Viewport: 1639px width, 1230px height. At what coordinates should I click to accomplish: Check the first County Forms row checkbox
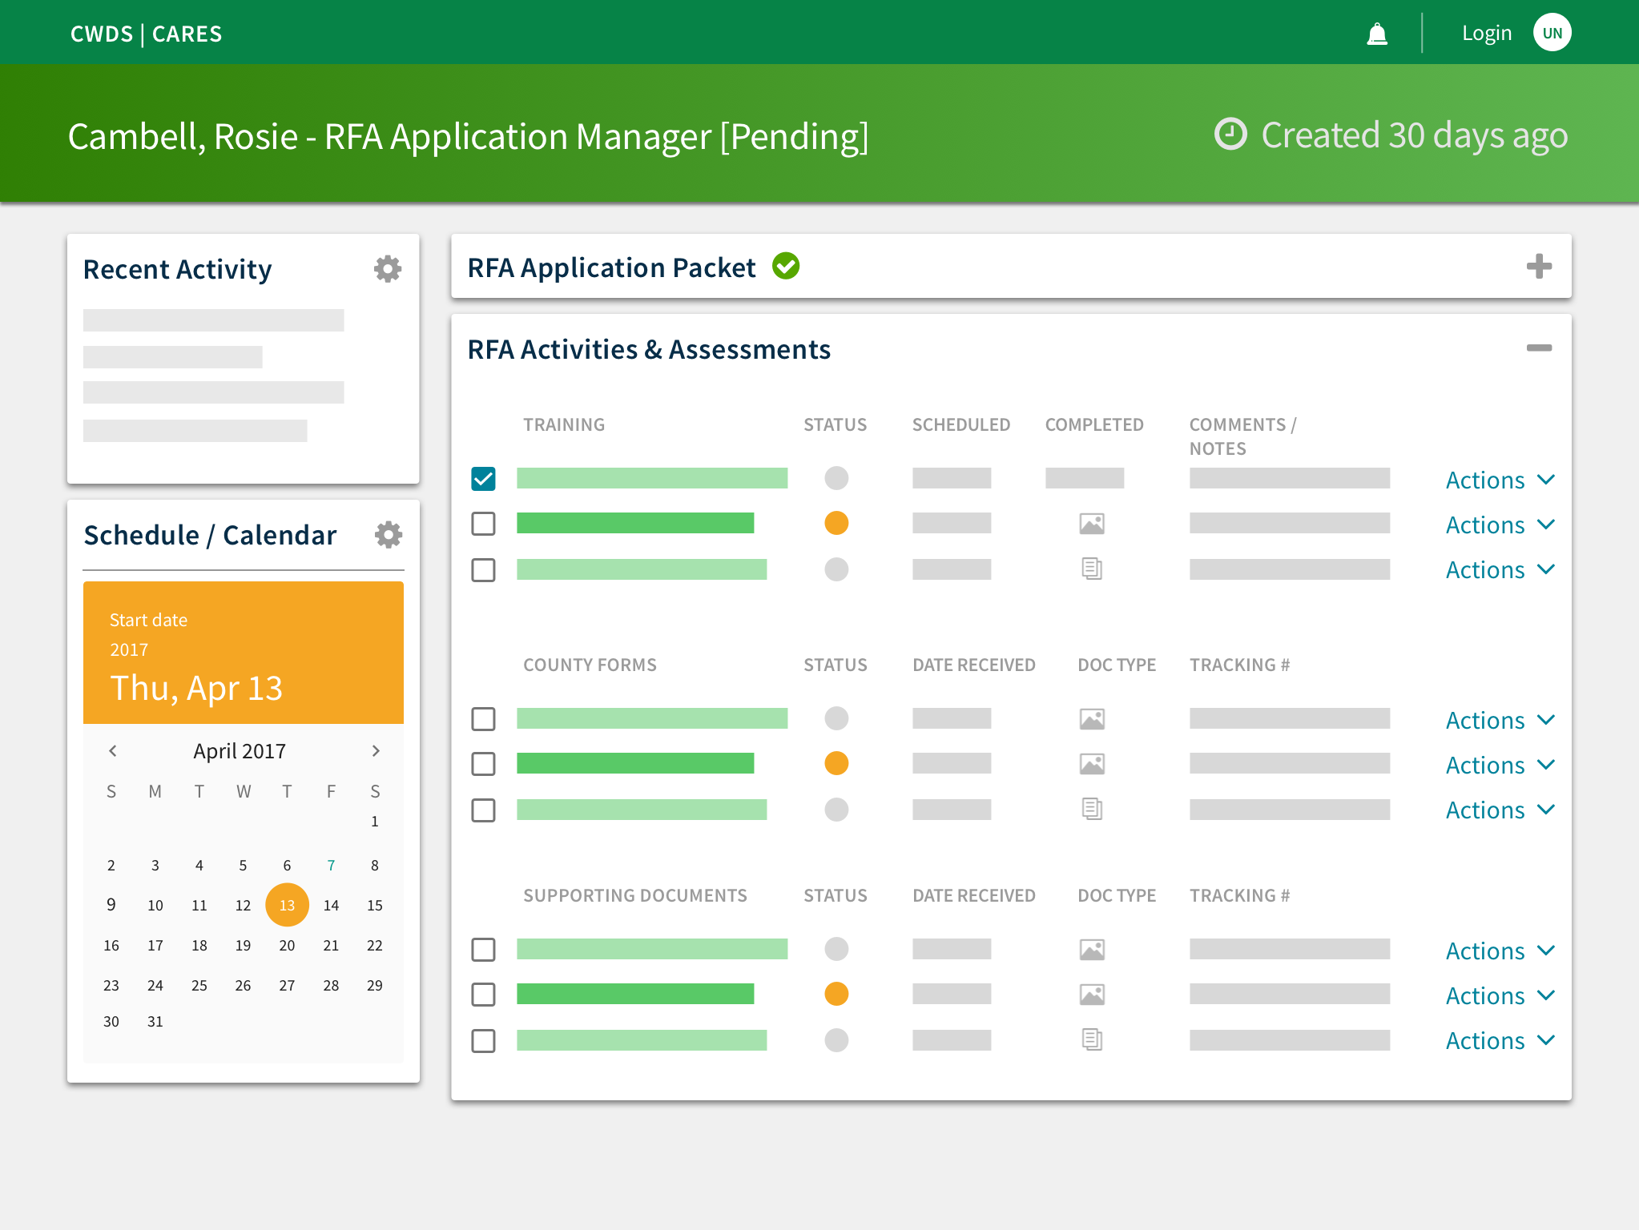click(x=483, y=718)
